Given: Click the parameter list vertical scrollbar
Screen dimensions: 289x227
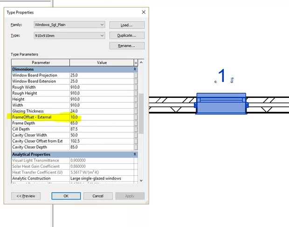Looking at the screenshot, I should tap(141, 117).
